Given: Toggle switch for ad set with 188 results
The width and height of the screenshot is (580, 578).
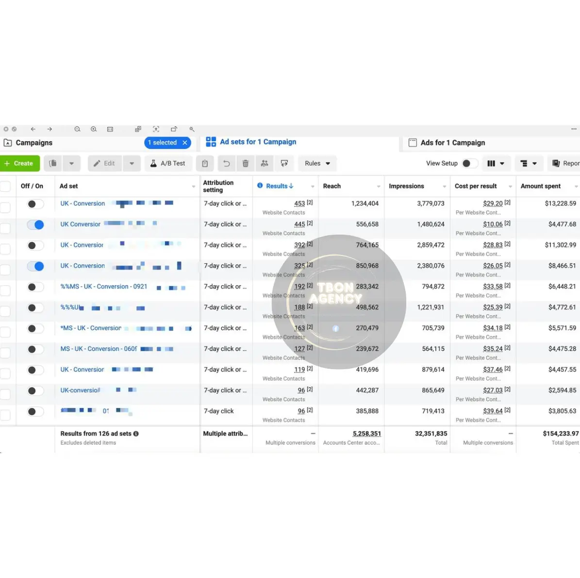Looking at the screenshot, I should tap(35, 307).
